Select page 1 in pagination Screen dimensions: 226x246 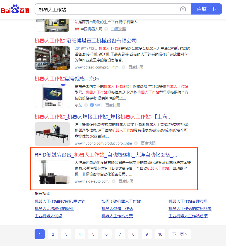[40, 234]
